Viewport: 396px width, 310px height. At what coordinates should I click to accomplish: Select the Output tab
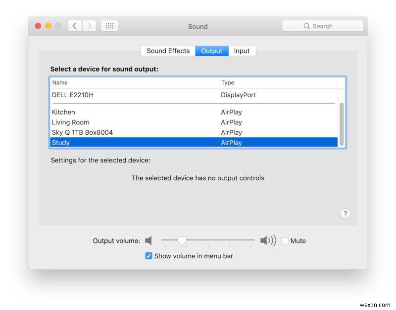(x=212, y=51)
